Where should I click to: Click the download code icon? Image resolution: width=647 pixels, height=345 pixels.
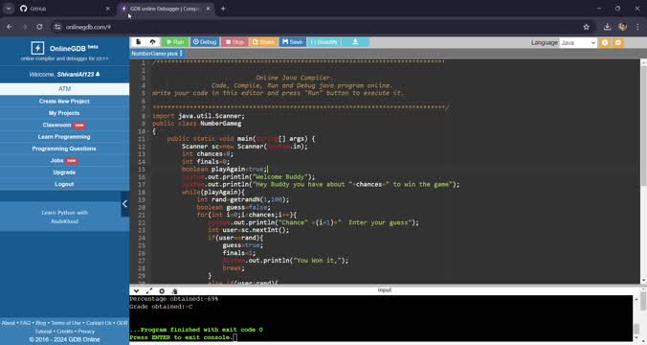[355, 42]
